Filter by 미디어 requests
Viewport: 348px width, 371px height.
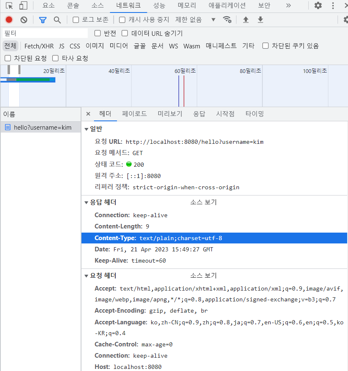(x=119, y=46)
